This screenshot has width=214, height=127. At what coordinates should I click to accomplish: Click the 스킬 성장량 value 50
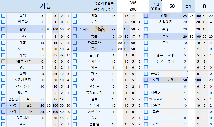[172, 6]
